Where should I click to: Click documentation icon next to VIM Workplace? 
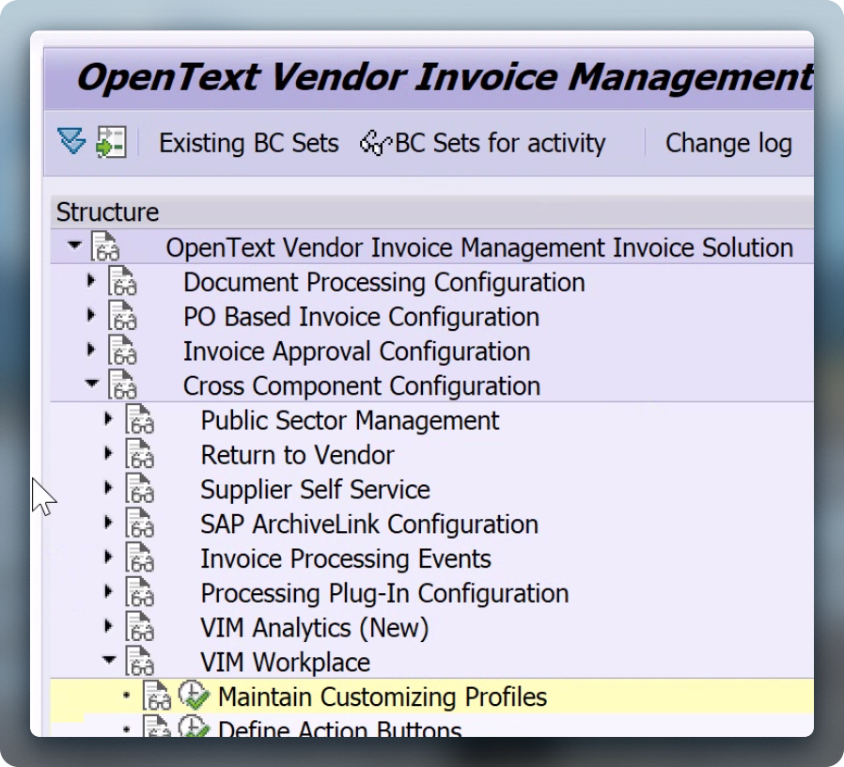click(x=139, y=662)
